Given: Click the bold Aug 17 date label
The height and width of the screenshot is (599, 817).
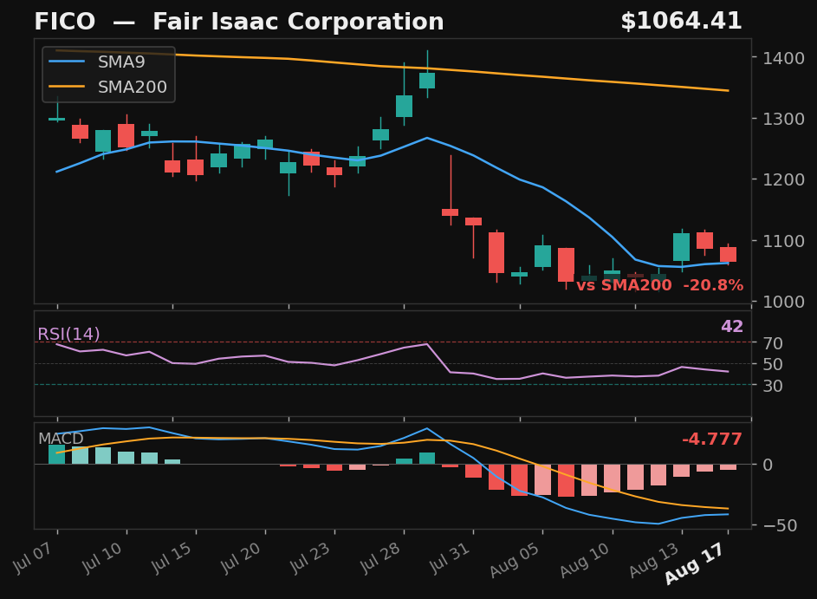Looking at the screenshot, I should pyautogui.click(x=694, y=563).
